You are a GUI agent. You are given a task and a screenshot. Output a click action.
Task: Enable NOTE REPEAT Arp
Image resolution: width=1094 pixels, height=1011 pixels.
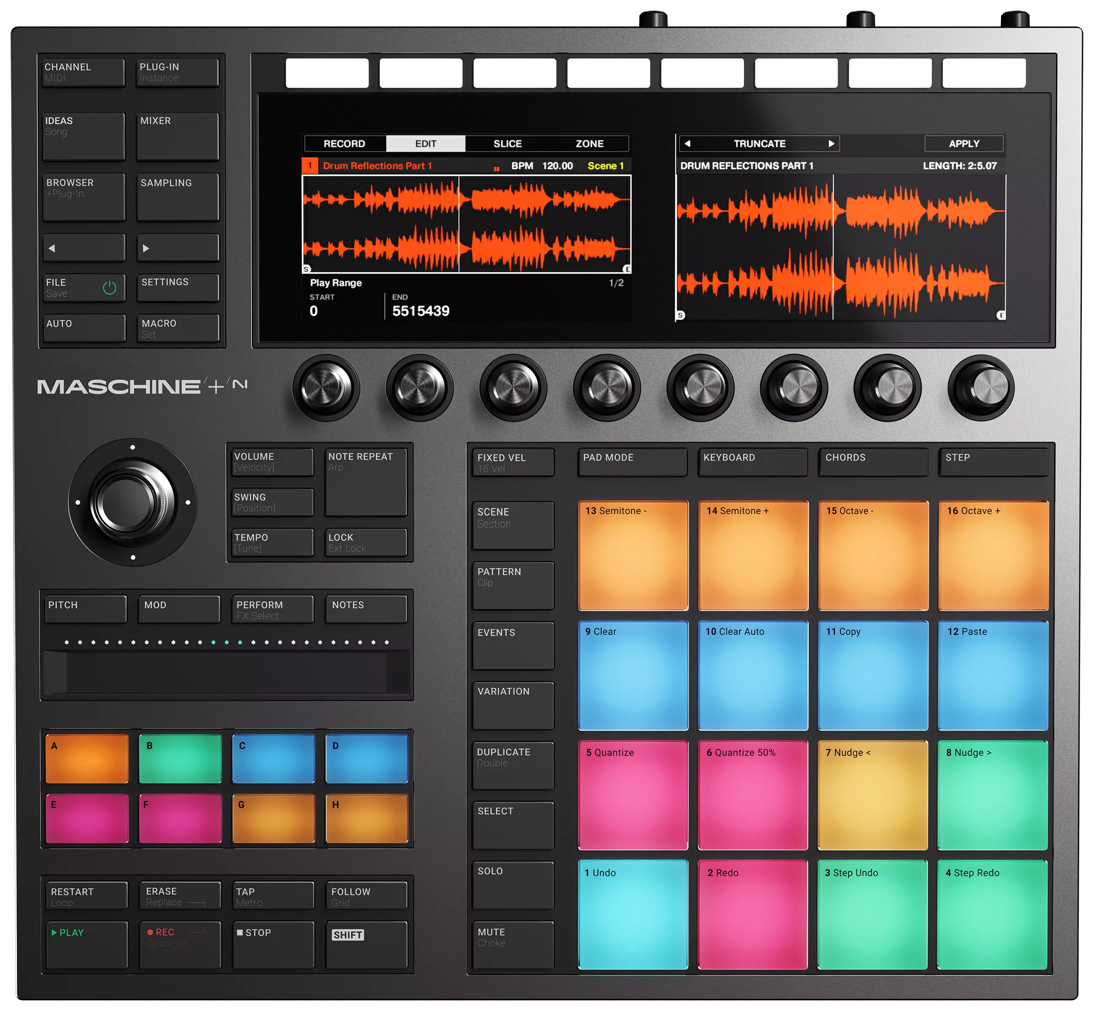[x=366, y=482]
